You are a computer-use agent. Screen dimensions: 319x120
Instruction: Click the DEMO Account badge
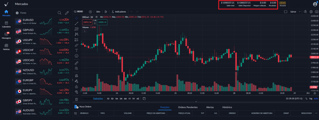tap(283, 4)
